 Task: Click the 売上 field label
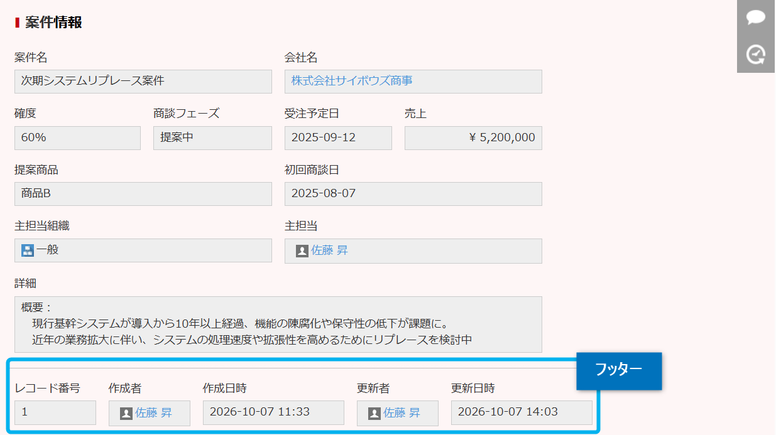415,114
